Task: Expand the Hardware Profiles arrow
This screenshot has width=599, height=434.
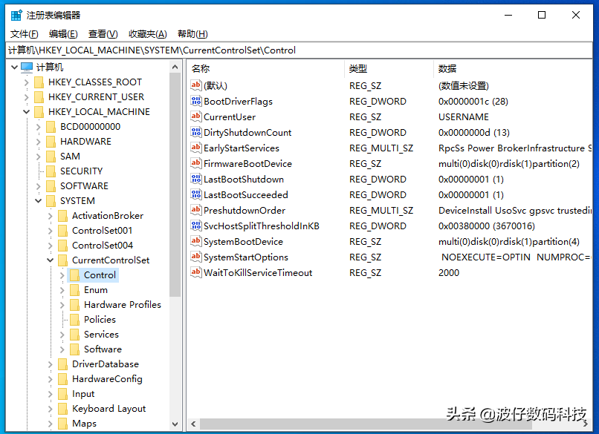Action: tap(62, 305)
